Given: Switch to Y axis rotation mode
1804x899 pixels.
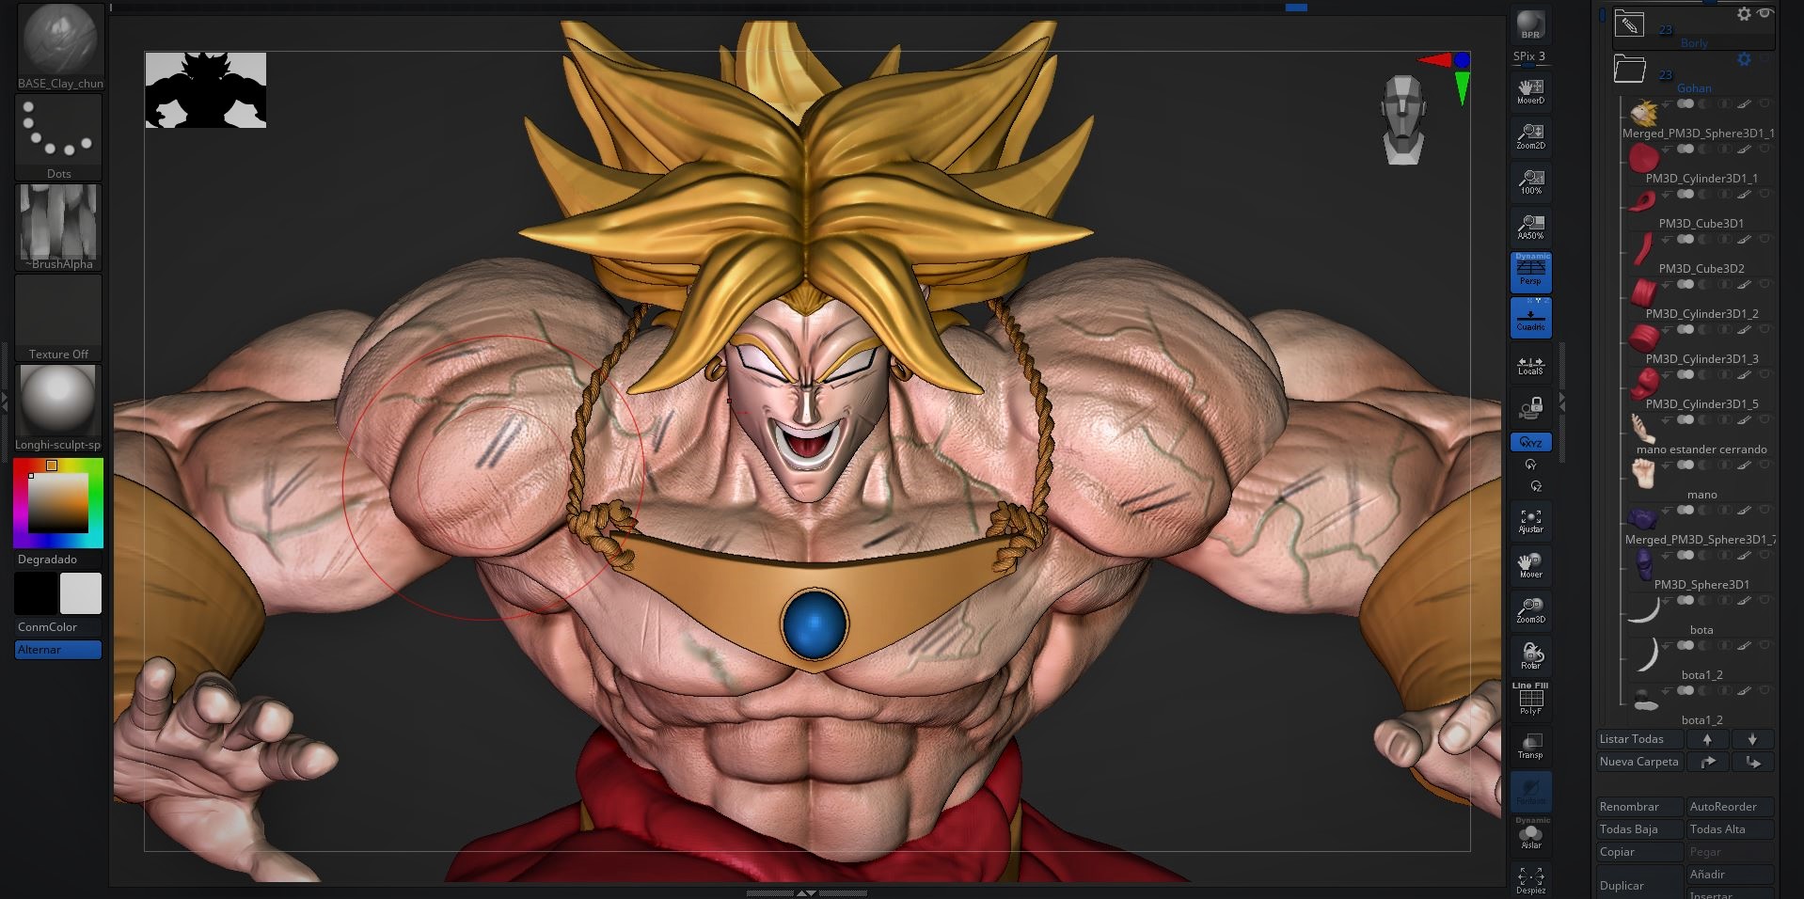Looking at the screenshot, I should (1530, 465).
